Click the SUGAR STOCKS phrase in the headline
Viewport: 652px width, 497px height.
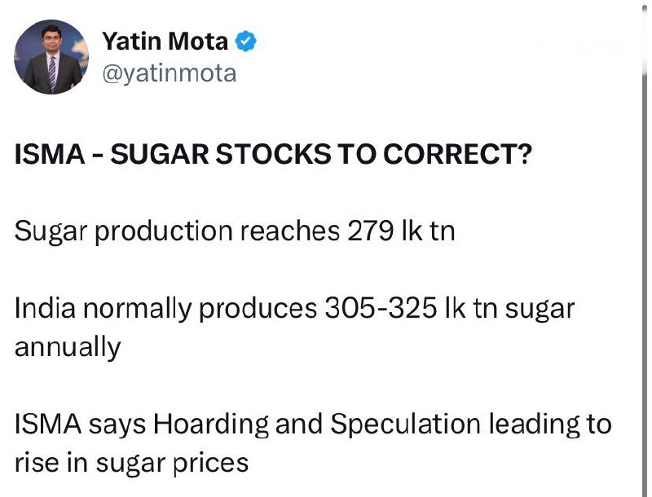coord(220,154)
